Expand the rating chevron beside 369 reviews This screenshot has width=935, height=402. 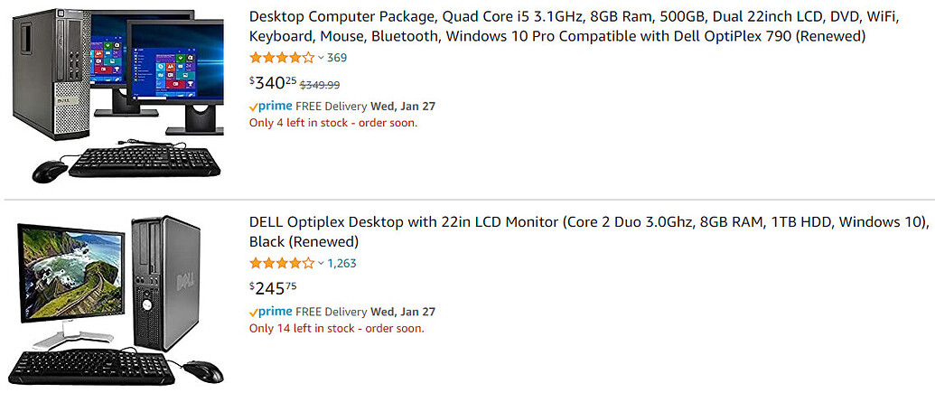pos(321,58)
